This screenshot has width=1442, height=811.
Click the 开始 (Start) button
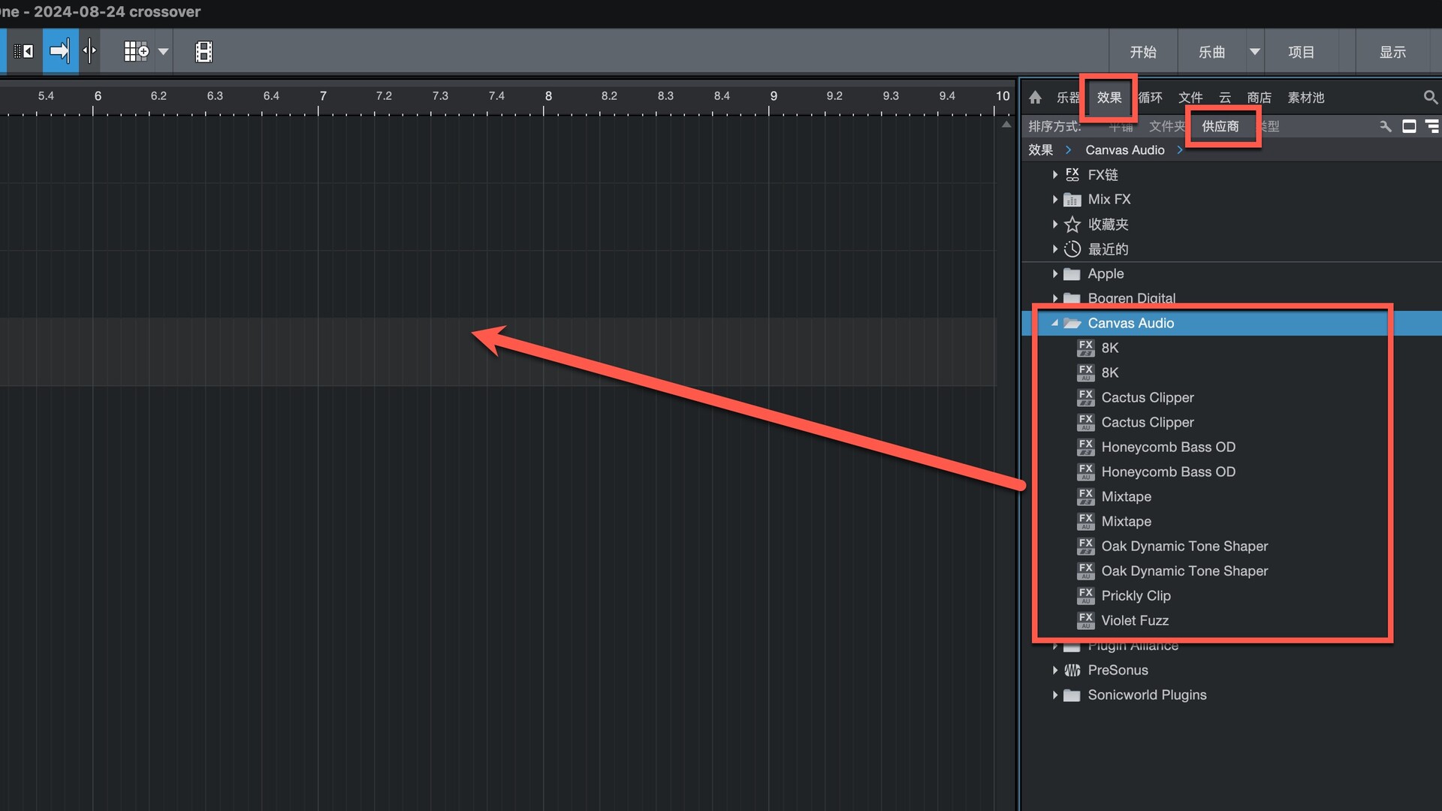[1143, 52]
